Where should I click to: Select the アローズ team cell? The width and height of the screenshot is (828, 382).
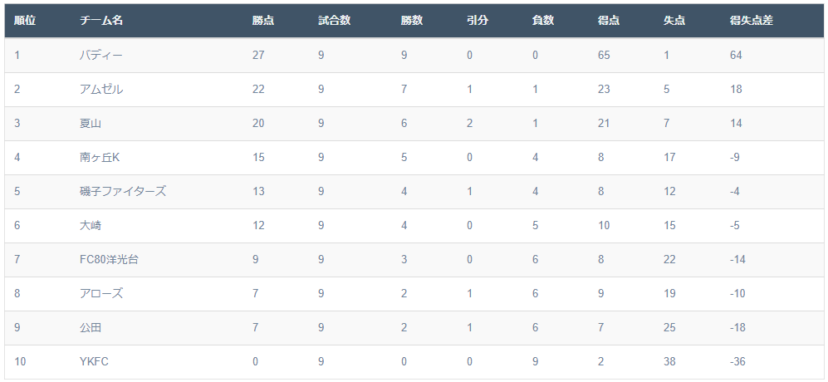(101, 294)
